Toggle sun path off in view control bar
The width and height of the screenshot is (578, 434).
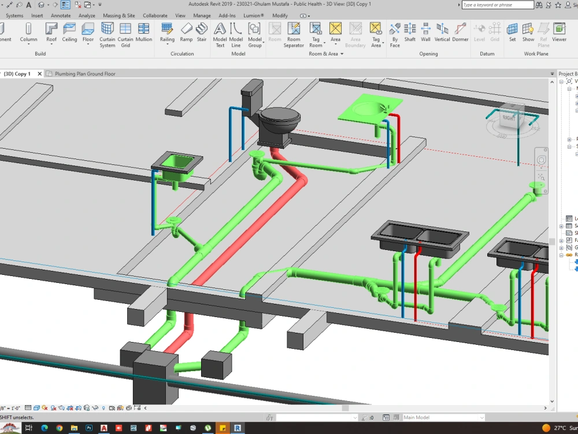coord(45,408)
